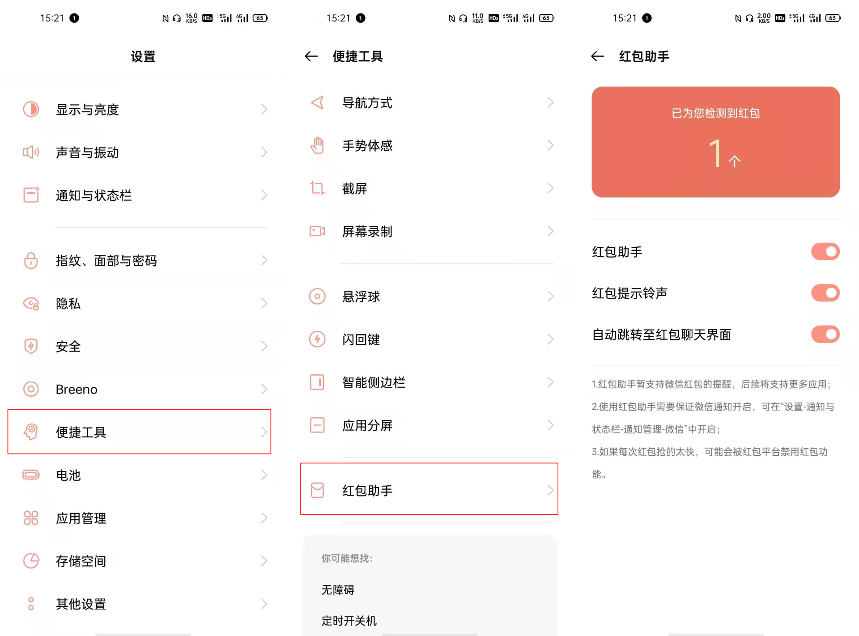Tap the fingerprint and password lock icon
Image resolution: width=859 pixels, height=636 pixels.
pos(31,260)
